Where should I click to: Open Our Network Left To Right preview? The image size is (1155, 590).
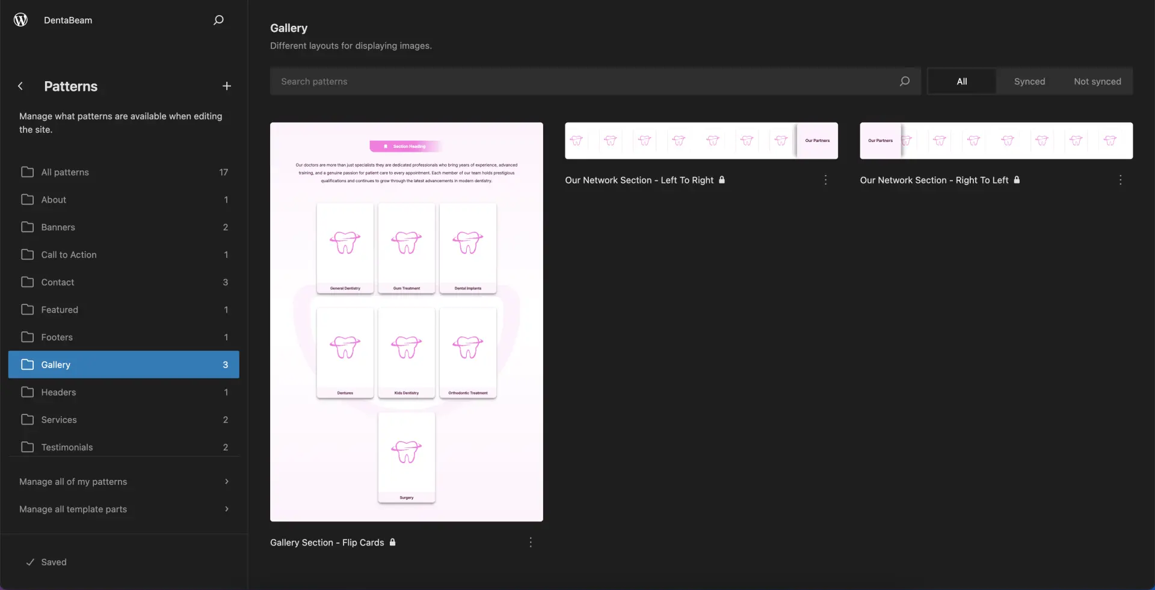coord(701,141)
